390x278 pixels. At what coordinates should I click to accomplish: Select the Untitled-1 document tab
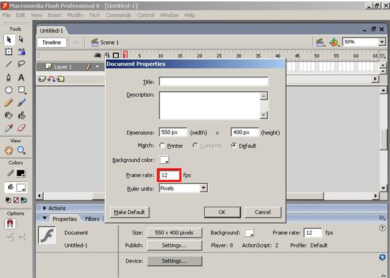coord(51,31)
